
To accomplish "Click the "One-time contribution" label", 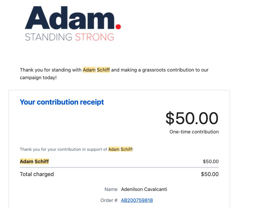I will pyautogui.click(x=194, y=132).
